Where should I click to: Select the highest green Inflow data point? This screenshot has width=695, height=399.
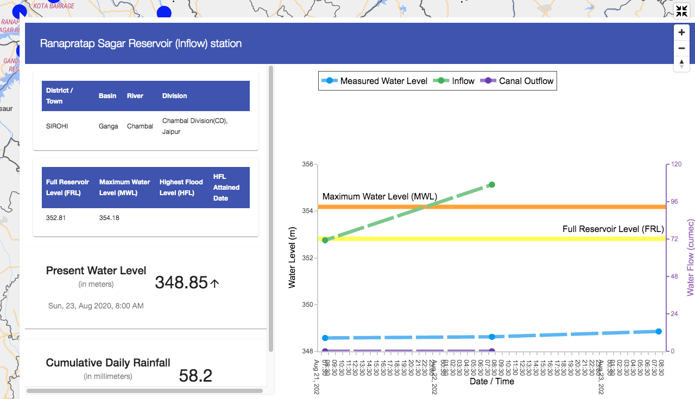[492, 185]
